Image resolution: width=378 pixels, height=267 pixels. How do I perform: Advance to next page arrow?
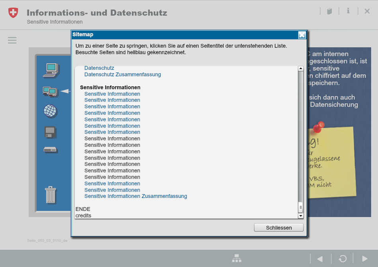tap(364, 259)
